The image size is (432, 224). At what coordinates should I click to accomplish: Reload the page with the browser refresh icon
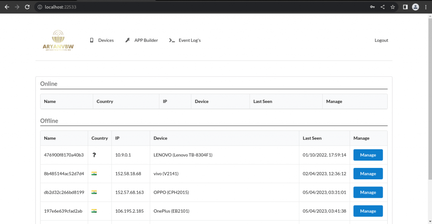27,7
